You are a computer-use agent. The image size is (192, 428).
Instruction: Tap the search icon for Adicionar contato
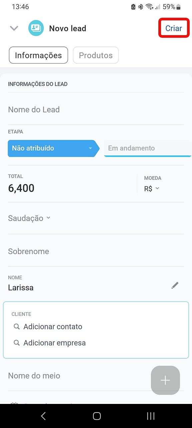17,327
